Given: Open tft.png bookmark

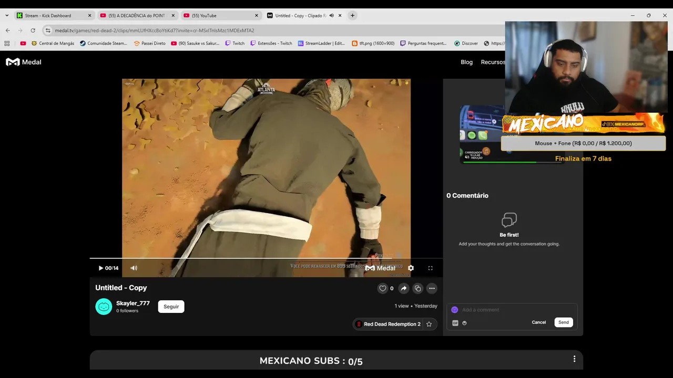Looking at the screenshot, I should click(x=373, y=44).
